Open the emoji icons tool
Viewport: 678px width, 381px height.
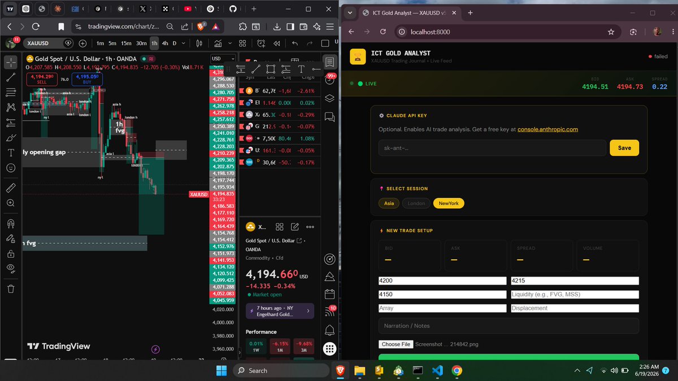(11, 168)
